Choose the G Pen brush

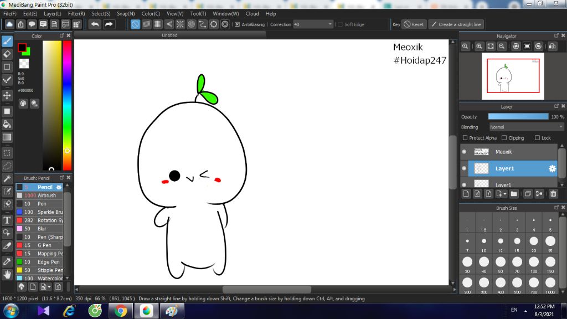(x=39, y=245)
